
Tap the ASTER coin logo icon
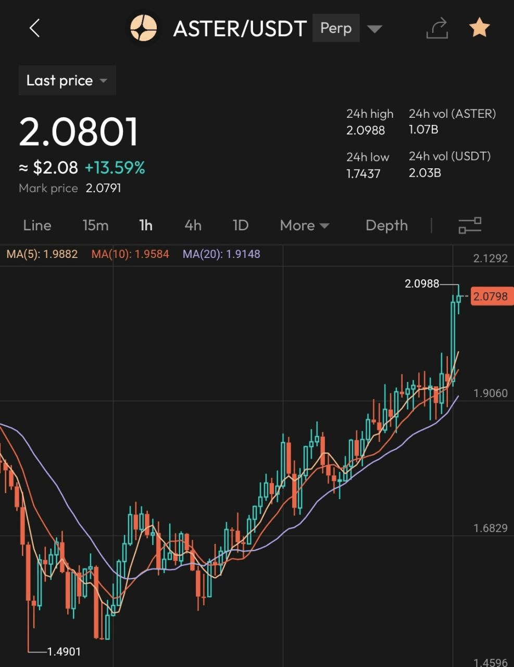(143, 28)
